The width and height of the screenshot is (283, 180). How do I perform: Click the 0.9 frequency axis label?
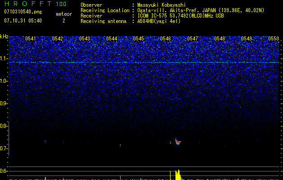tap(4, 103)
